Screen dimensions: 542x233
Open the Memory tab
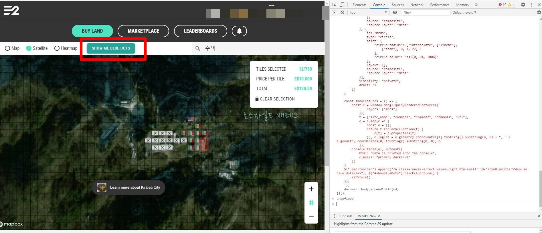[462, 5]
